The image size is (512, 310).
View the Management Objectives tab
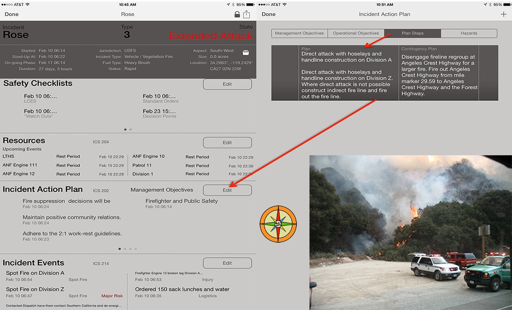(299, 33)
